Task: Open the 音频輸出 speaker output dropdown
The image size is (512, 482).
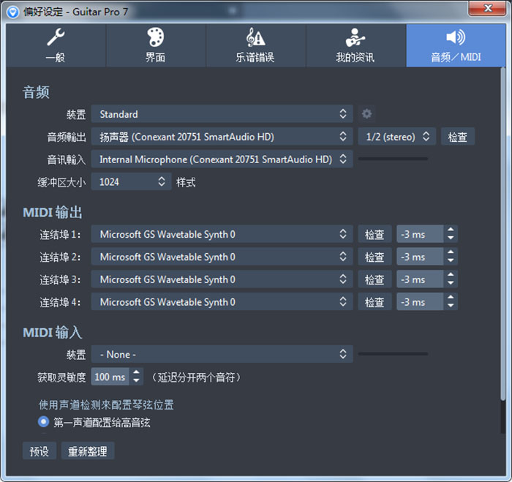Action: [222, 136]
